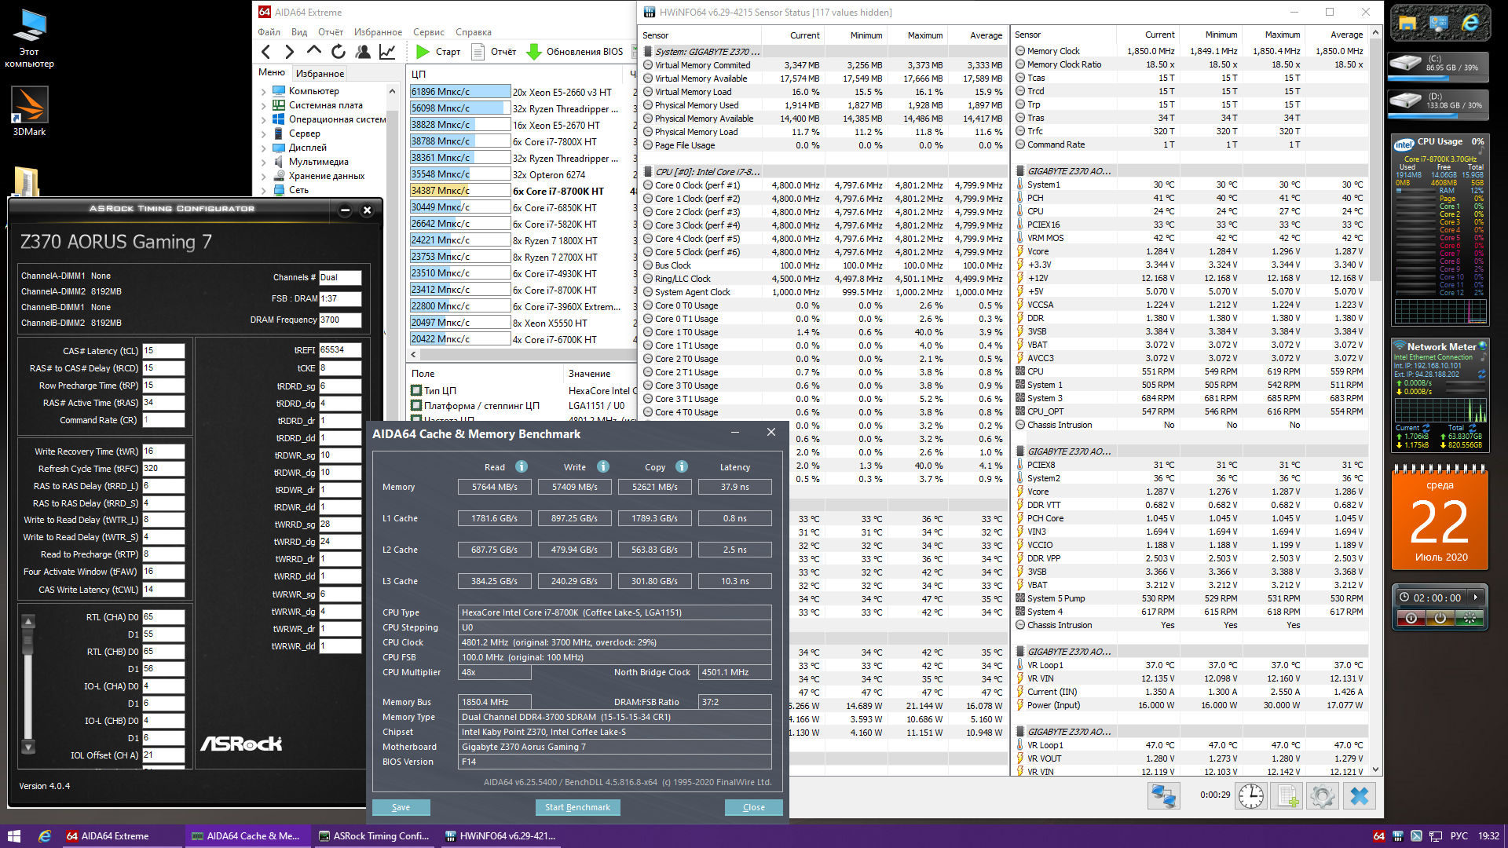Click the graph icon in AIDA64 toolbar
This screenshot has width=1508, height=848.
pyautogui.click(x=387, y=52)
